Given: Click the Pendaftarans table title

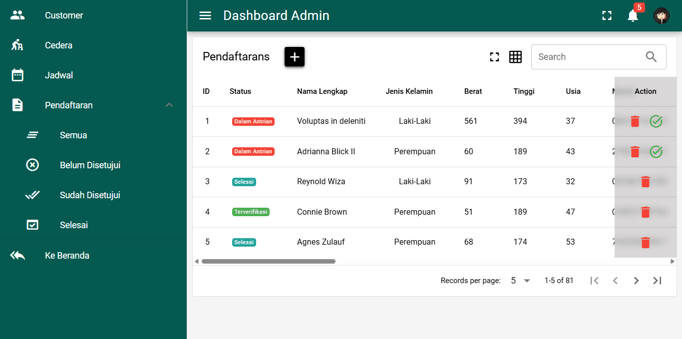Looking at the screenshot, I should (236, 57).
